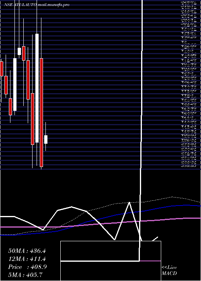Click the 5MA : 405.7 value
The width and height of the screenshot is (201, 281).
25,275
